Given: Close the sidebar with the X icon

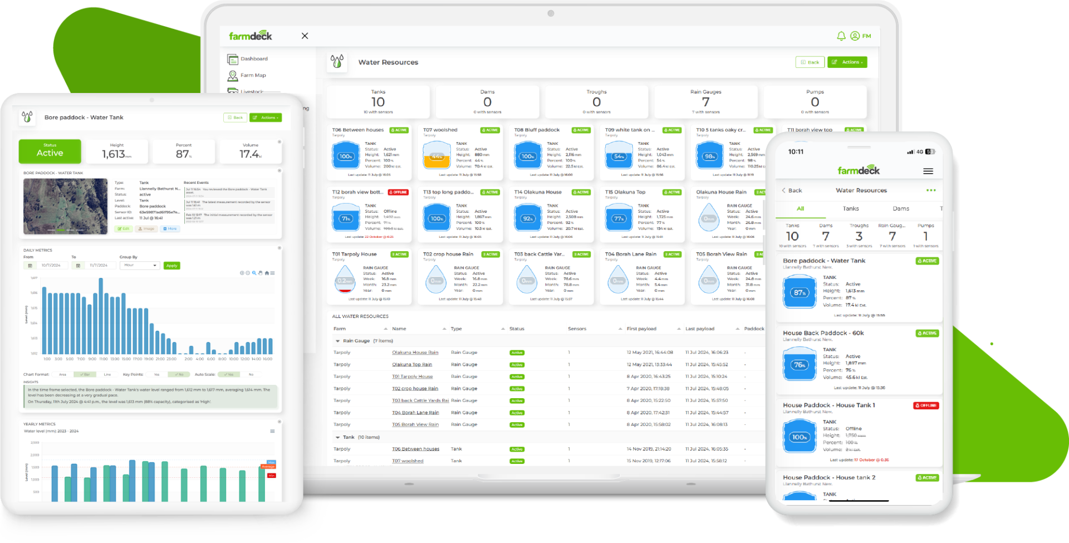Looking at the screenshot, I should (305, 36).
